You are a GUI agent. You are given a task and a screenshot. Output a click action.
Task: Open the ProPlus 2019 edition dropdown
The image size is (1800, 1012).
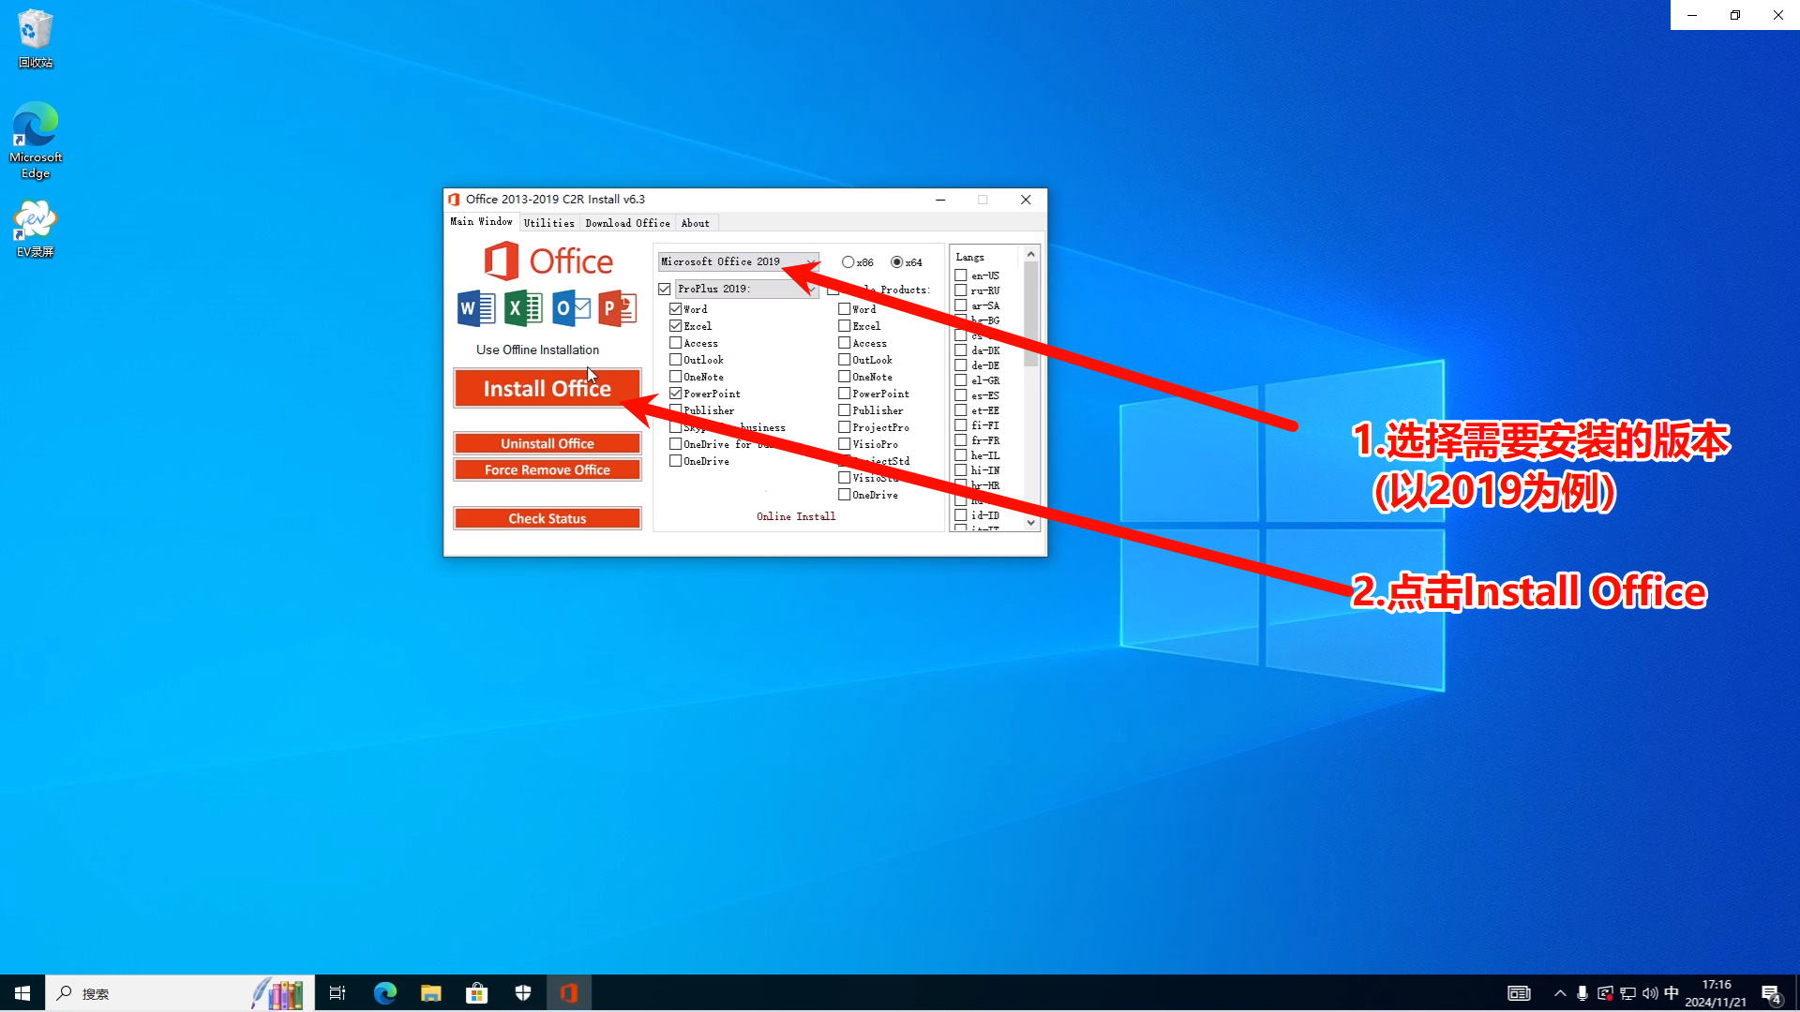747,290
